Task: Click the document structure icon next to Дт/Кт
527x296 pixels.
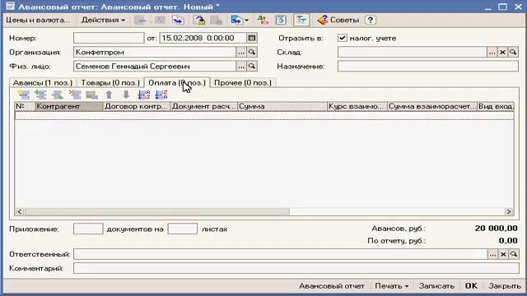Action: [x=281, y=20]
